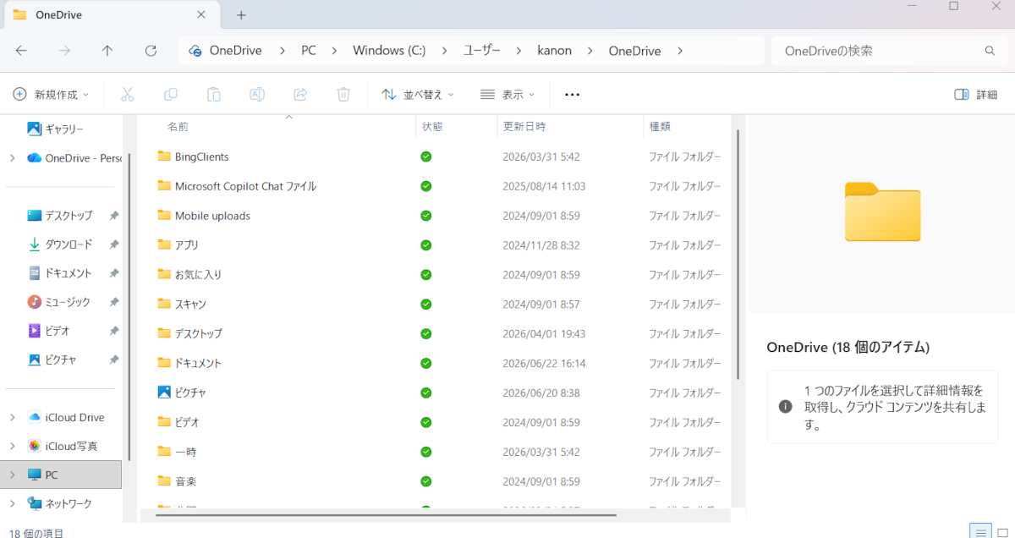1015x538 pixels.
Task: Go back with the left arrow
Action: 21,51
